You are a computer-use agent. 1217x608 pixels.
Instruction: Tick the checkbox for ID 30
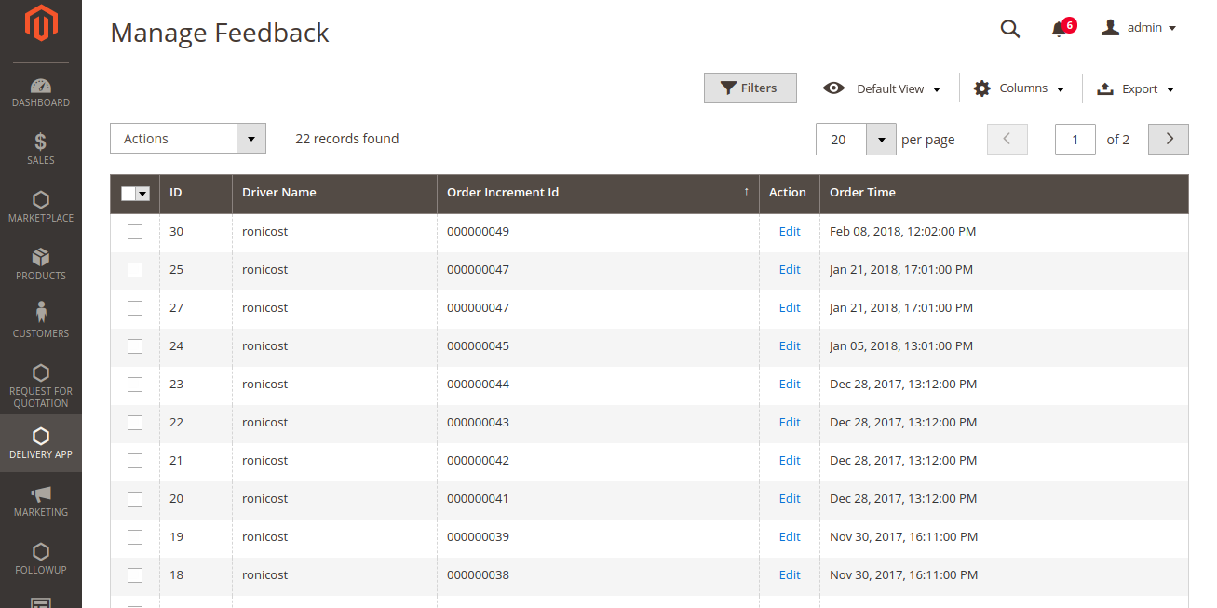coord(135,232)
